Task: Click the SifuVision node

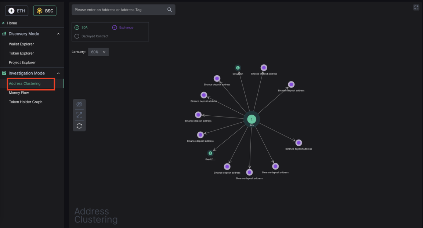Action: [238, 68]
